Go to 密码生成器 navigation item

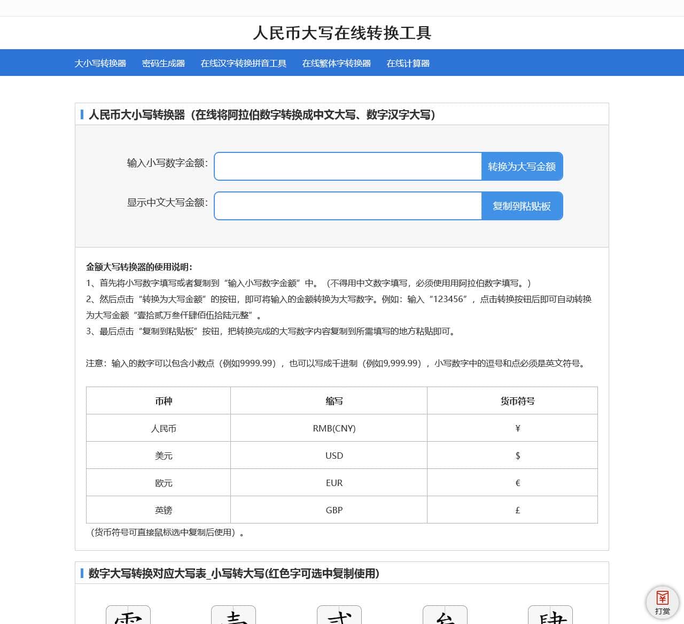tap(164, 63)
